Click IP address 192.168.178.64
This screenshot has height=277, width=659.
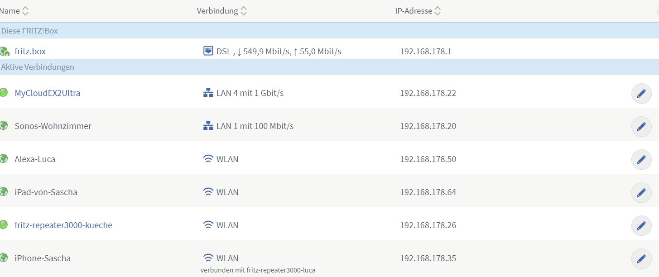[x=428, y=192]
